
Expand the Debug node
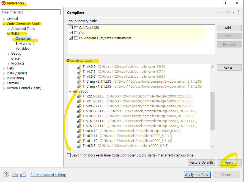[9, 54]
